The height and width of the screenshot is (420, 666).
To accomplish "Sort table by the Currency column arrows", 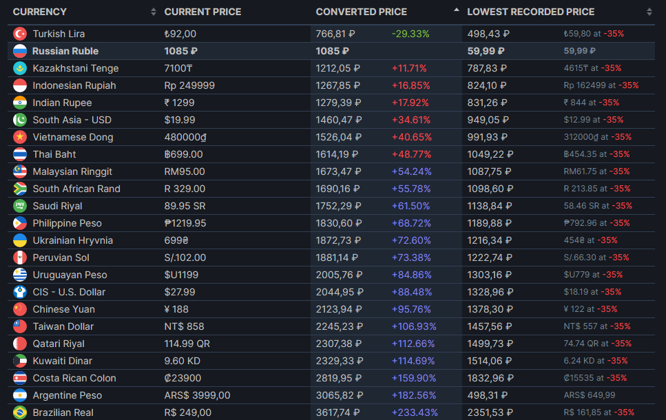I will 154,12.
